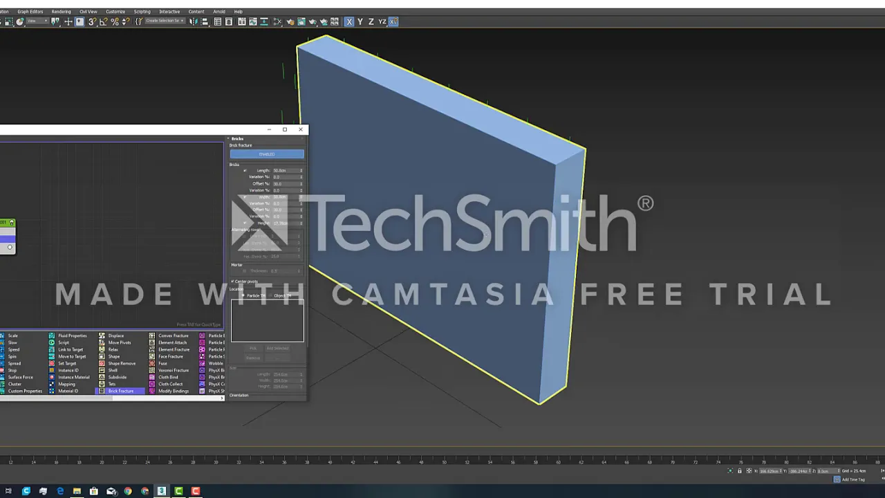
Task: Open the Customize menu
Action: point(115,12)
